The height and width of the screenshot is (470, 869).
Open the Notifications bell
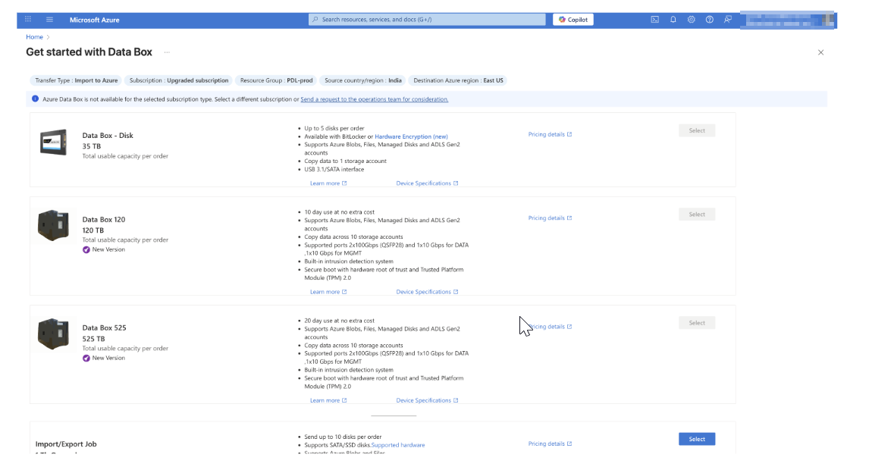click(x=672, y=20)
